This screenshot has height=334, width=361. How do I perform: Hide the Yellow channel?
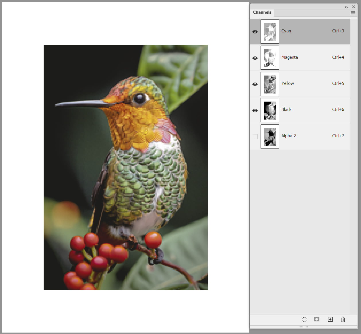click(x=255, y=84)
